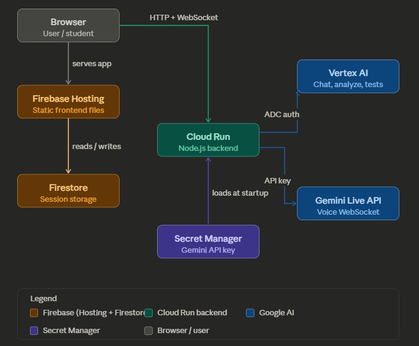This screenshot has width=419, height=346.
Task: Click the 'loads at startup' label
Action: pos(240,193)
